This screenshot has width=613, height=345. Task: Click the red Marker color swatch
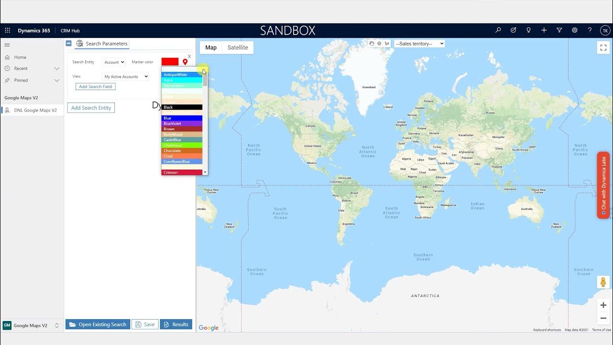tap(170, 62)
